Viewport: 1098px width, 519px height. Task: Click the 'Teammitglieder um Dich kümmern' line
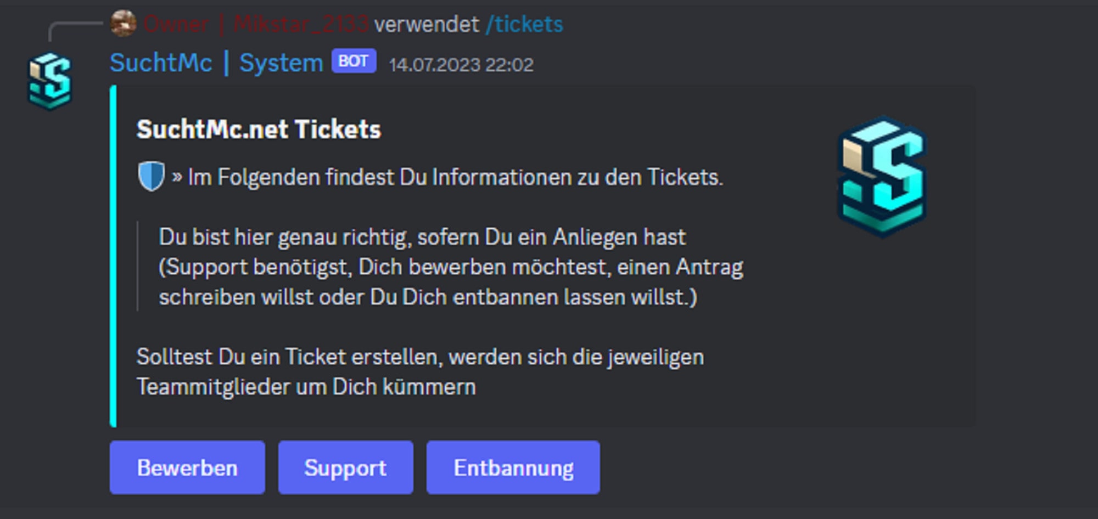coord(306,387)
